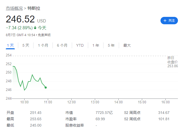184x135 pixels.
Task: Select the 1 天 time range tab
Action: [11, 45]
